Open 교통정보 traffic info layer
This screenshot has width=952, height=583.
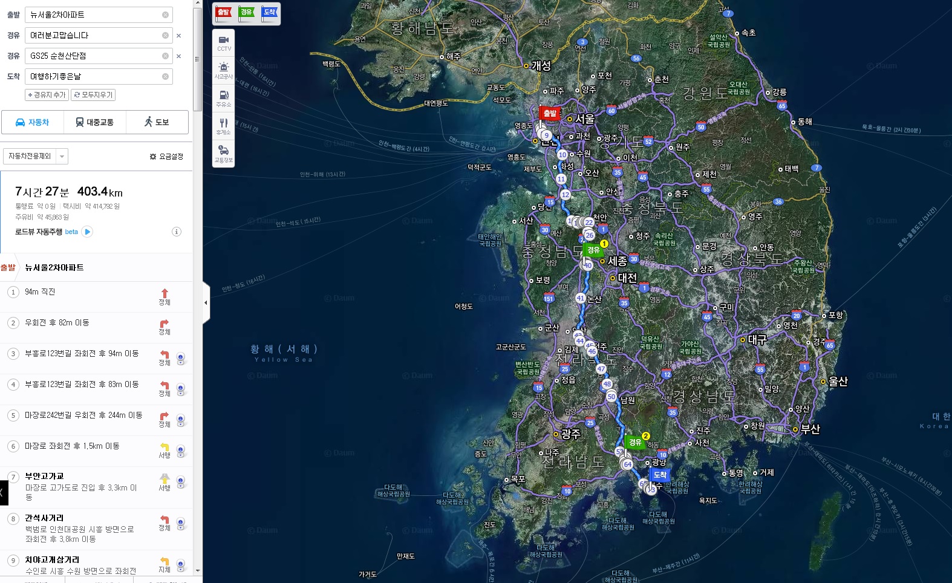(x=224, y=154)
